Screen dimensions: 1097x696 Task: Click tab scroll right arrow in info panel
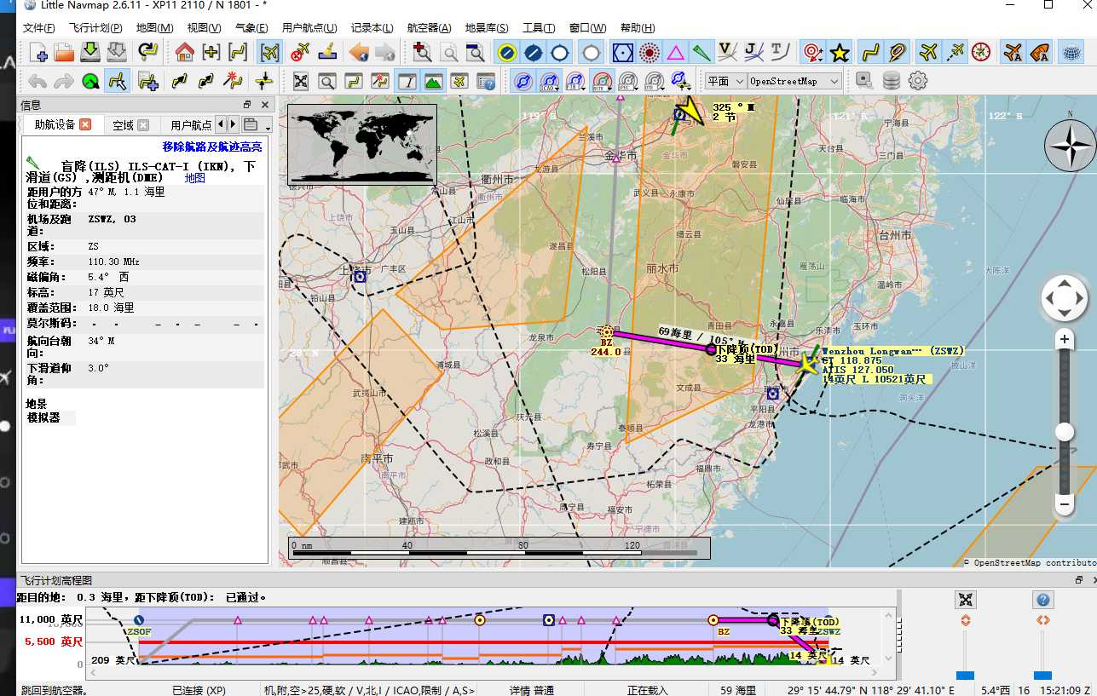[232, 124]
